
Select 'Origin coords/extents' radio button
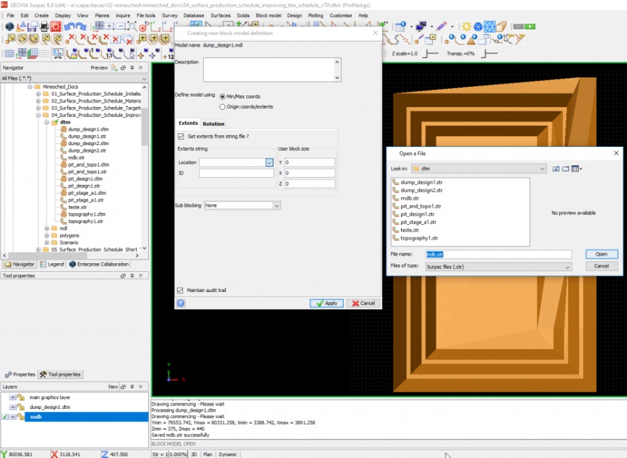pyautogui.click(x=223, y=106)
